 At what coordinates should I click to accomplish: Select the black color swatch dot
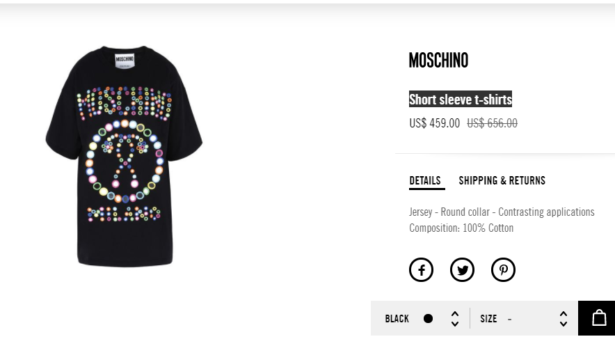click(429, 319)
